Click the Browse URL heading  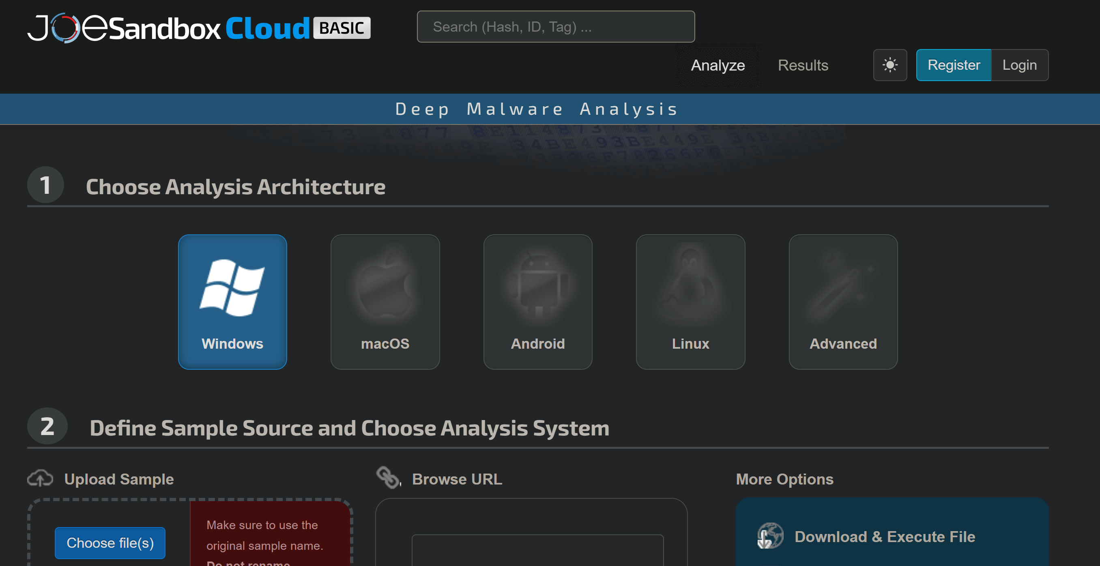coord(457,479)
